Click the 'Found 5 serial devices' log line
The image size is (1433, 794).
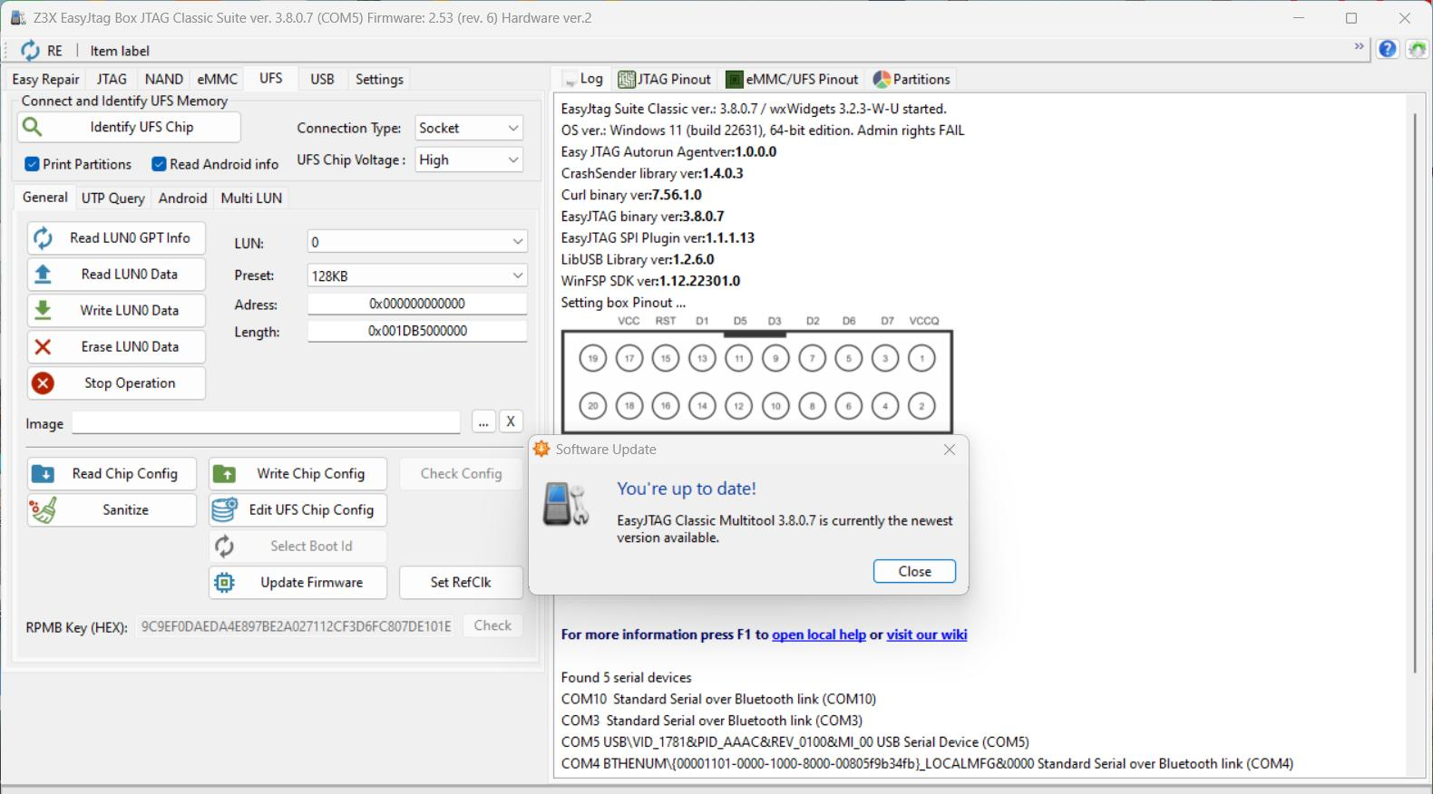point(627,677)
